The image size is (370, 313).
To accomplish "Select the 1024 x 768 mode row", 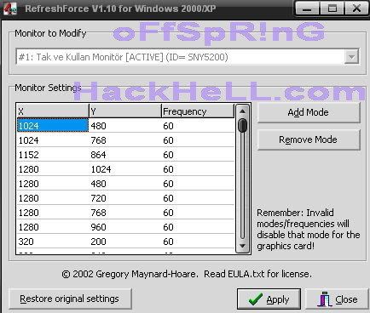I will 125,140.
